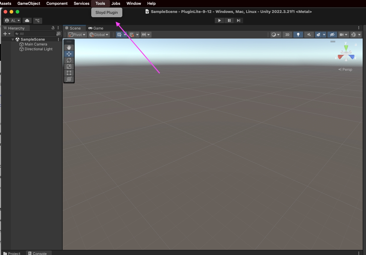Switch to the Game tab
The image size is (366, 255).
pyautogui.click(x=96, y=28)
